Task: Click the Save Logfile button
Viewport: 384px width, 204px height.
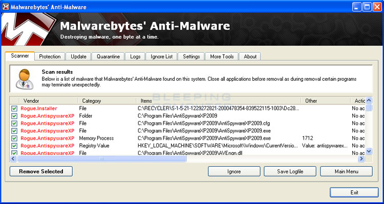Action: point(290,171)
